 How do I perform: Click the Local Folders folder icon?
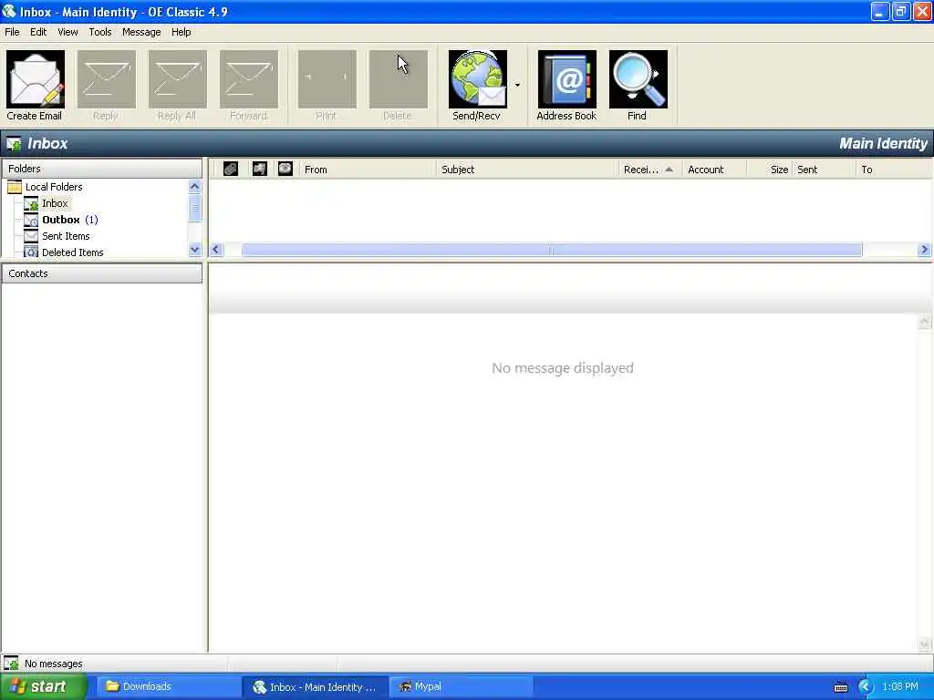click(x=15, y=187)
